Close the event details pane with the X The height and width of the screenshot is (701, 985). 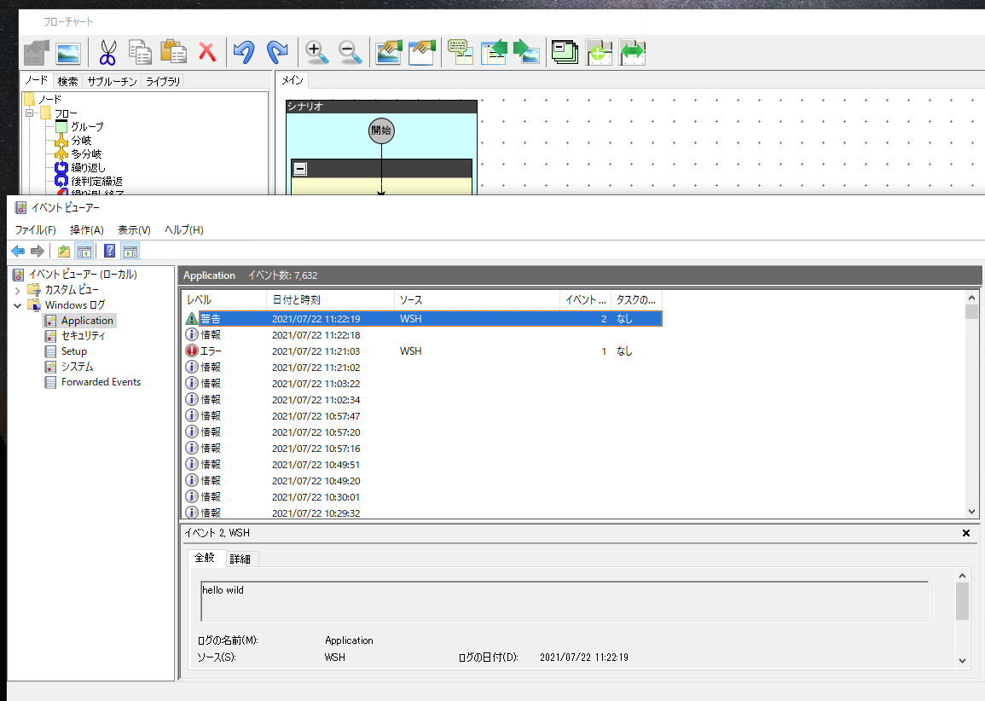(x=965, y=532)
